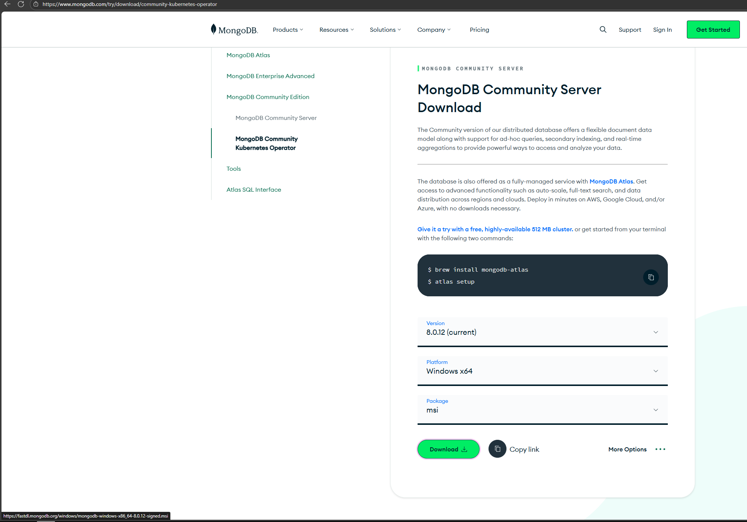The image size is (747, 522).
Task: Select MongoDB Enterprise Advanced in sidebar
Action: (270, 76)
